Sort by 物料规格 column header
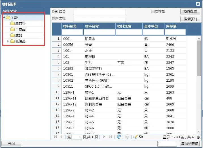Viewport: 203px width, 148px height. (x=124, y=26)
